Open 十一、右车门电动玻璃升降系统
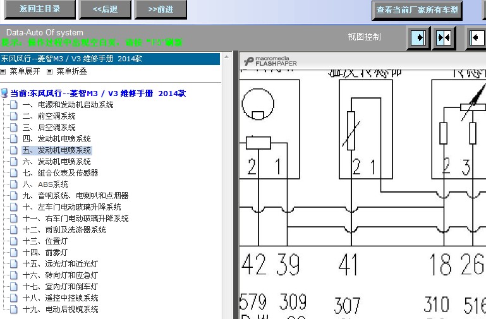Image resolution: width=486 pixels, height=319 pixels. tap(76, 219)
